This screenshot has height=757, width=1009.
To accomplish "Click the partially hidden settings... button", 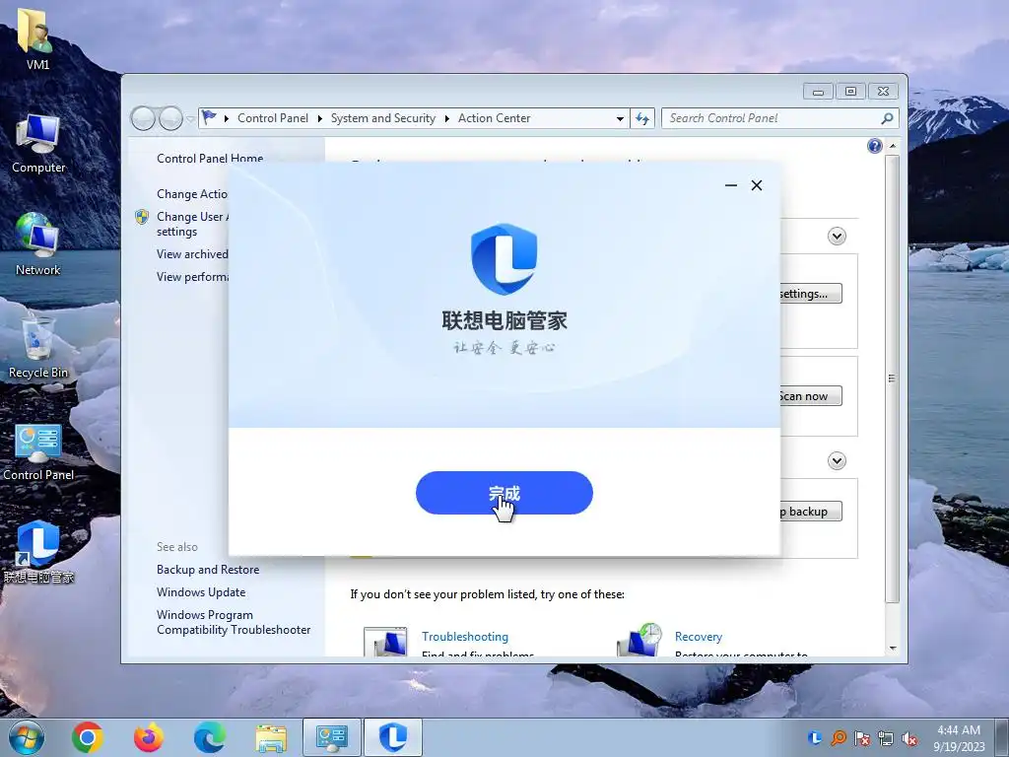I will tap(811, 294).
